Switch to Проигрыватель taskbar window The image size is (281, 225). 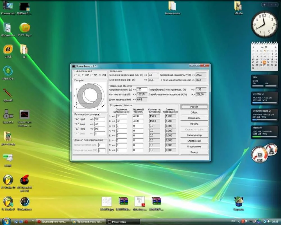(87, 222)
